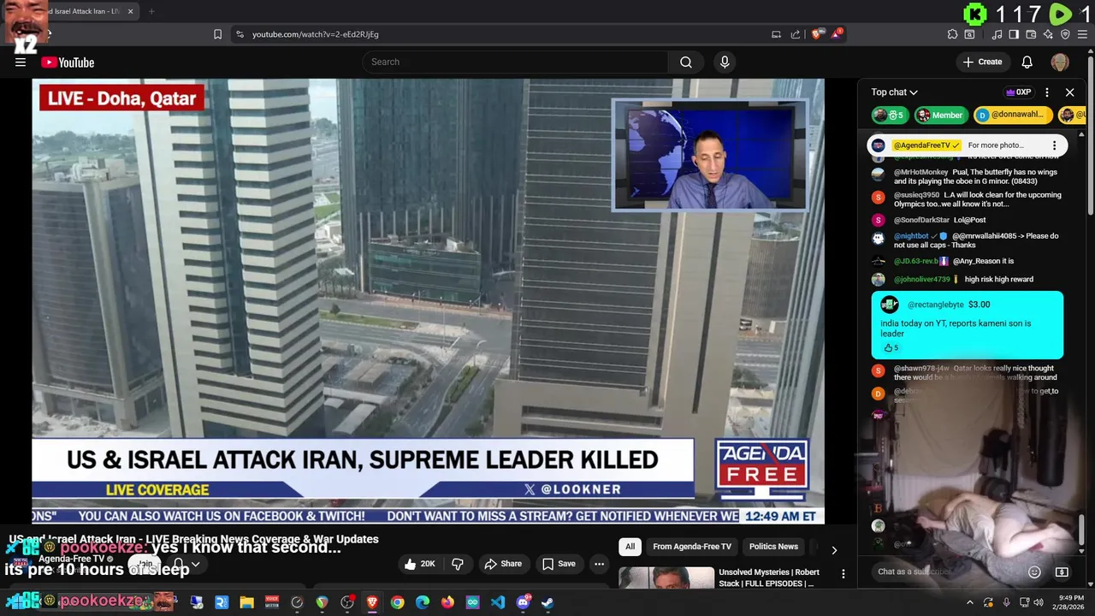
Task: Open a new browser tab
Action: 151,11
